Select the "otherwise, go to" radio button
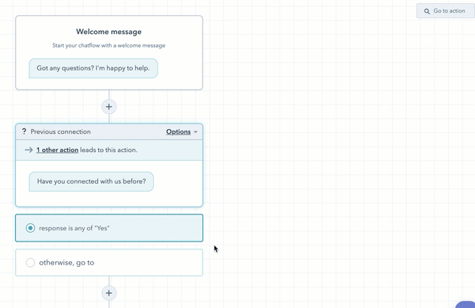The image size is (475, 308). point(30,262)
